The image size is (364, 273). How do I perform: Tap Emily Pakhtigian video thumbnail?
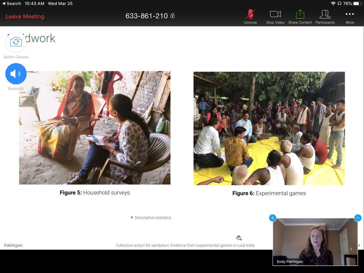(315, 242)
